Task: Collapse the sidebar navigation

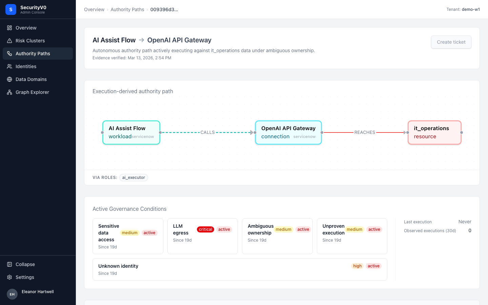Action: click(x=38, y=264)
